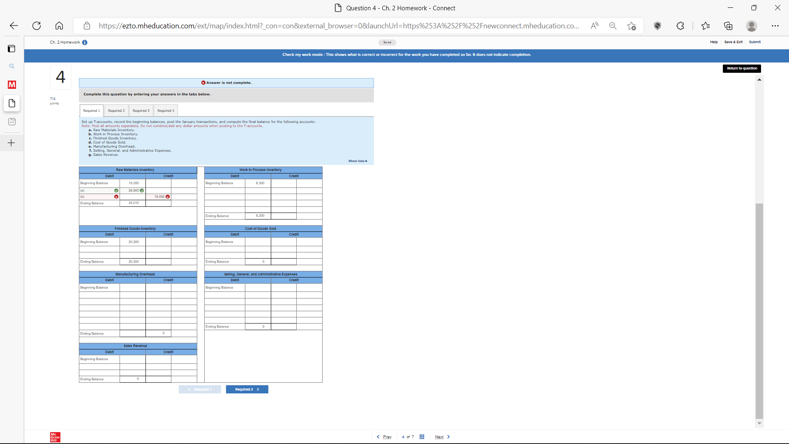Click the tab actions sidebar icon
Screen dimensions: 789x444
coord(12,49)
